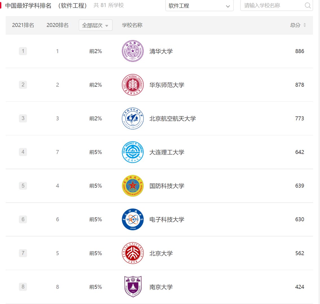Open the 北京航空航天大学 school link
This screenshot has width=320, height=304.
[173, 118]
